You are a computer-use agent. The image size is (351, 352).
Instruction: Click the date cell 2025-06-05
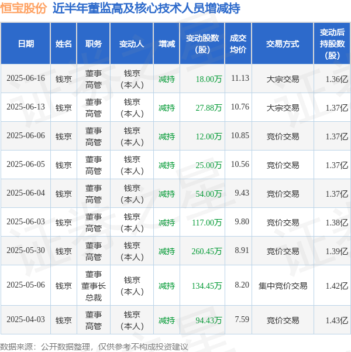coord(26,165)
